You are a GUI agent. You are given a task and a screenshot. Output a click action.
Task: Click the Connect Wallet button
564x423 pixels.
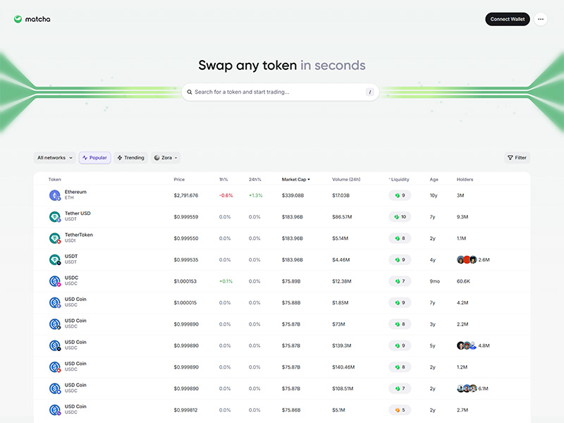click(x=507, y=19)
